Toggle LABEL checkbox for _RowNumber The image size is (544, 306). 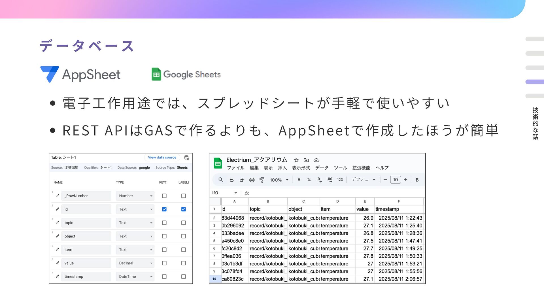184,196
